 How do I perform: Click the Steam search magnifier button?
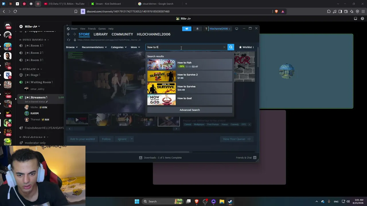point(231,47)
